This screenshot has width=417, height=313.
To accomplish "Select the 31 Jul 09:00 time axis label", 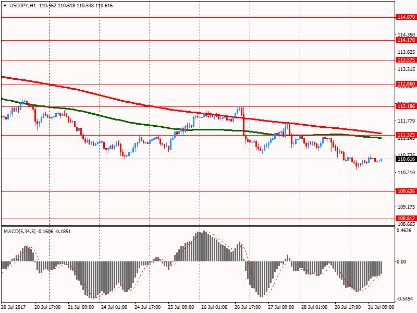I will pyautogui.click(x=381, y=307).
